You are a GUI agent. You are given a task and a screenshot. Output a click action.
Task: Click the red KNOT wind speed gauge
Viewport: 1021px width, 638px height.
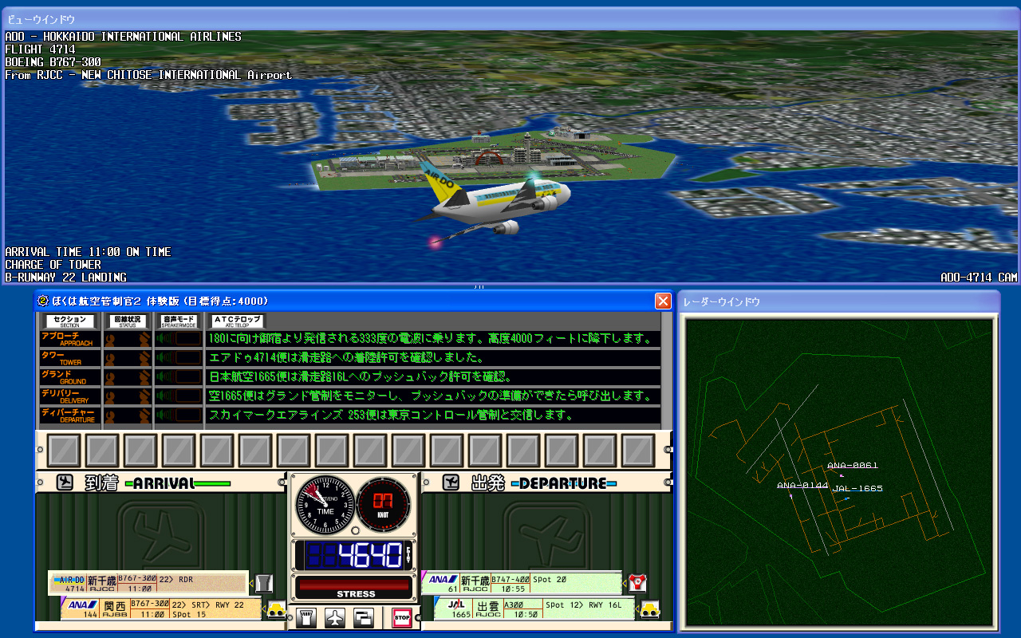pyautogui.click(x=384, y=506)
